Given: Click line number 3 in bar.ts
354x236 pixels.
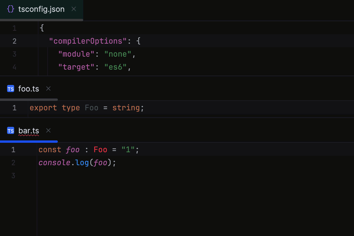Looking at the screenshot, I should pyautogui.click(x=13, y=176).
